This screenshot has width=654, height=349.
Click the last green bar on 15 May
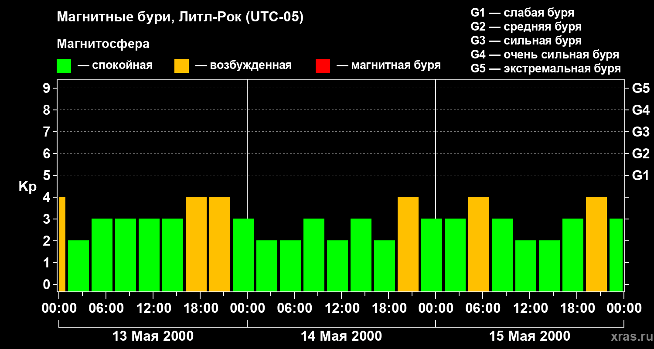pos(616,255)
